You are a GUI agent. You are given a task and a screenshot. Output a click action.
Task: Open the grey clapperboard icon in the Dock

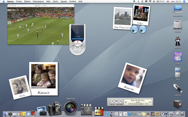point(86,110)
